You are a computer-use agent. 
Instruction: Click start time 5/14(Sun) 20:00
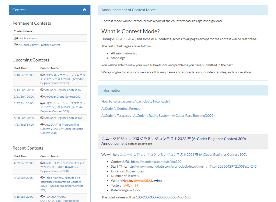click(x=24, y=90)
